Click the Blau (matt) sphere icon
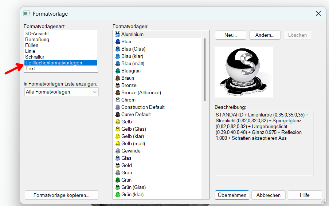Viewport: 329px width, 206px height. (118, 63)
